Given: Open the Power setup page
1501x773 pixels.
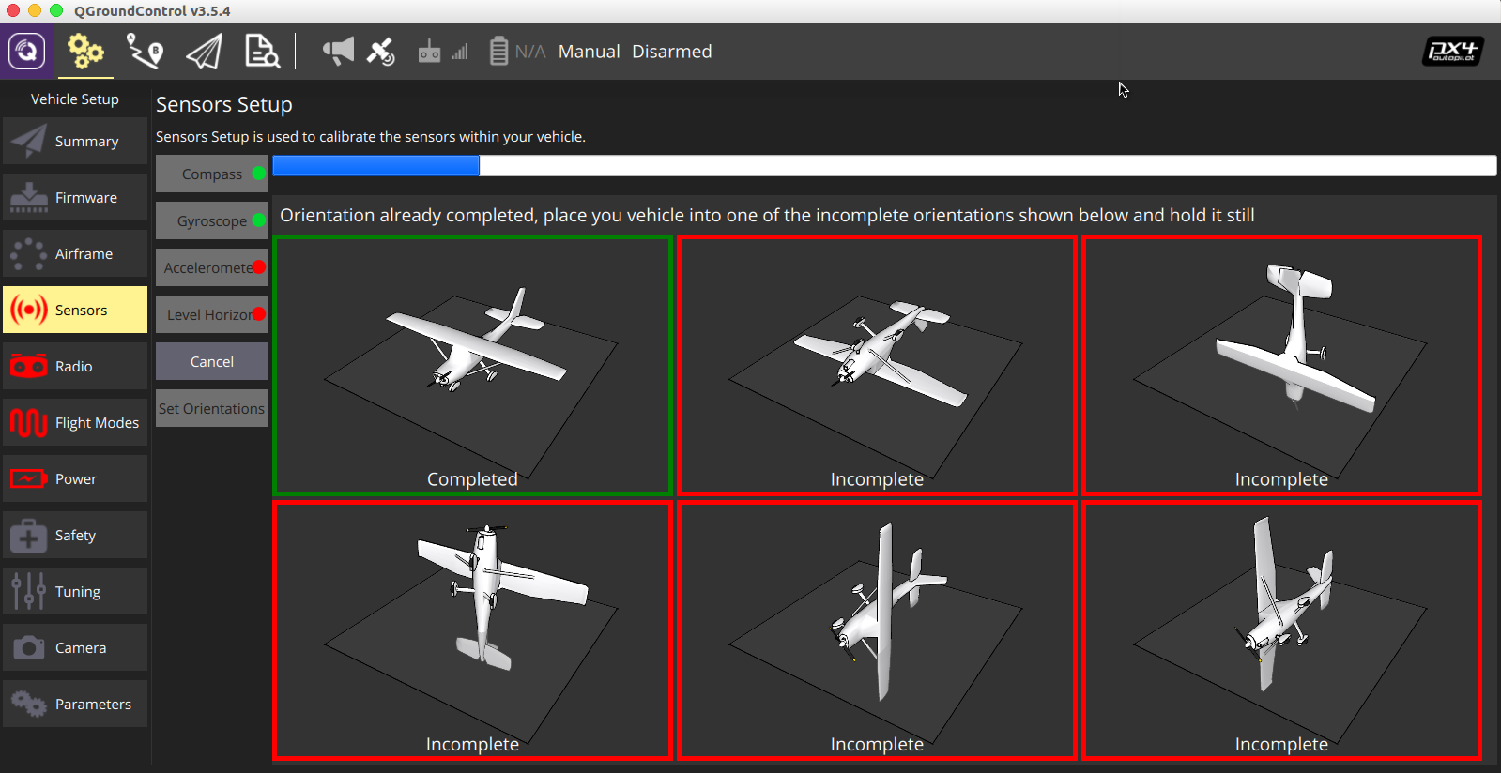Looking at the screenshot, I should [75, 478].
